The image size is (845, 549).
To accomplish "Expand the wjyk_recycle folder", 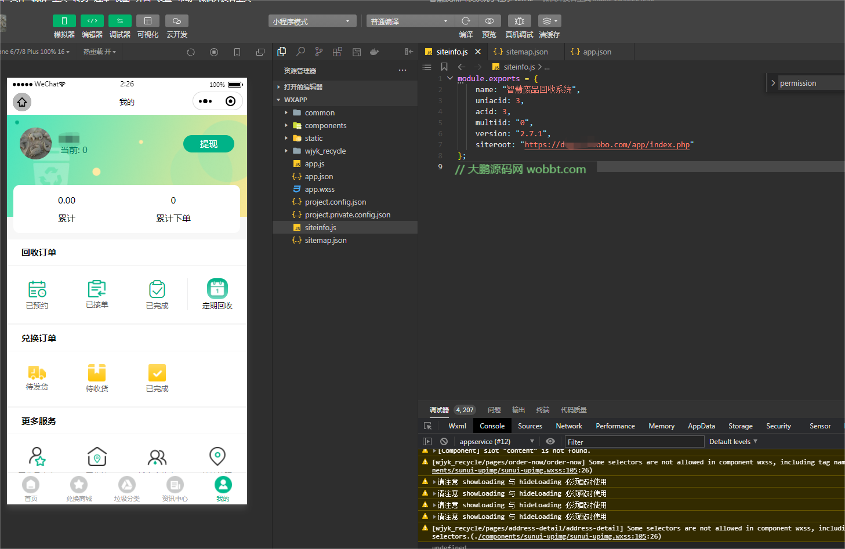I will tap(325, 151).
